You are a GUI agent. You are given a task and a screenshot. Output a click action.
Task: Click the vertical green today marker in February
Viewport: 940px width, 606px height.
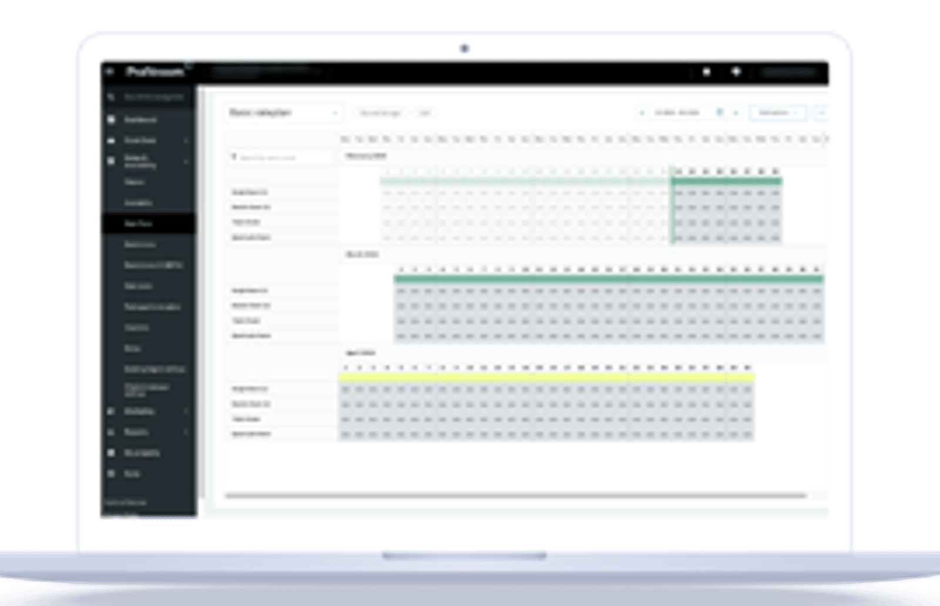pyautogui.click(x=672, y=206)
